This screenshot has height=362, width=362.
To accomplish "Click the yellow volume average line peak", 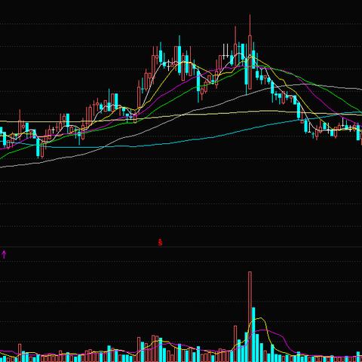I will click(x=260, y=318).
